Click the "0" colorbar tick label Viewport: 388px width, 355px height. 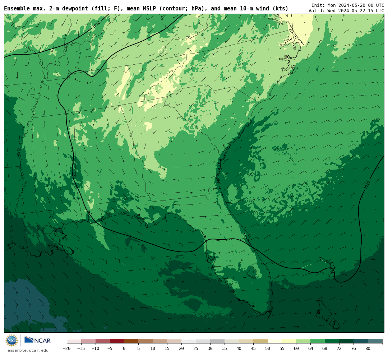(124, 348)
